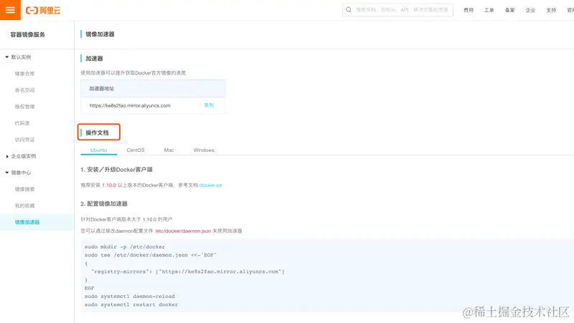Expand the 企业版实例 sidebar group
Viewport: 574px width, 323px height.
(x=21, y=156)
